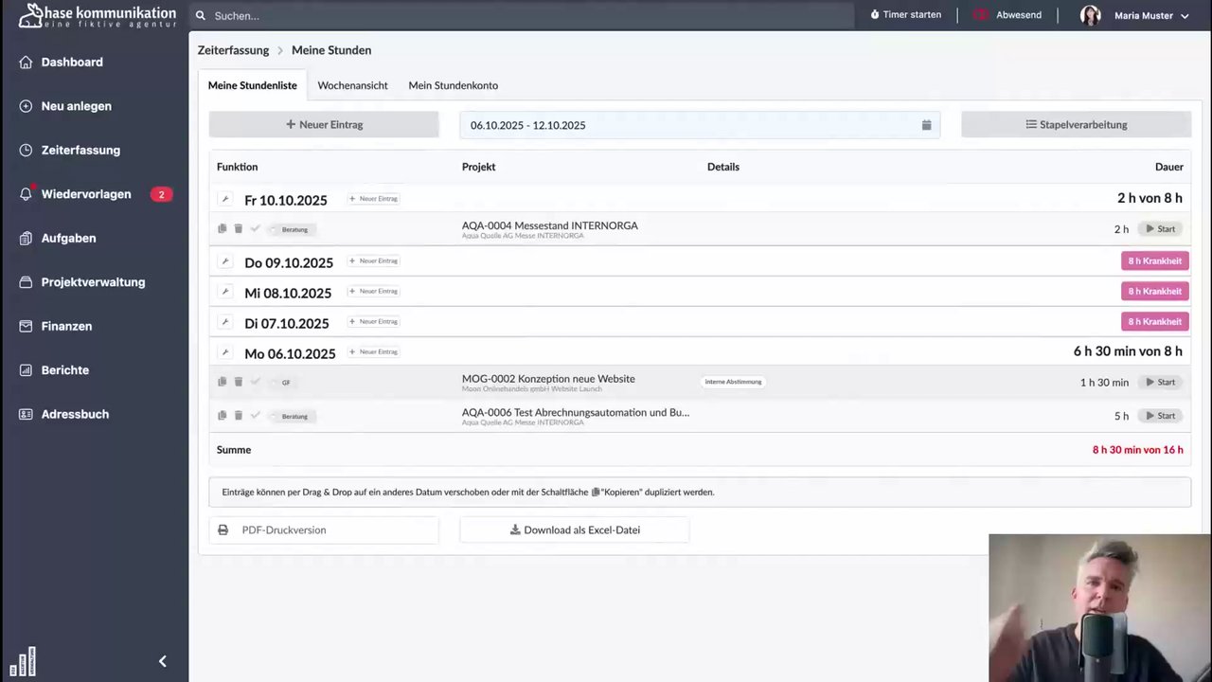This screenshot has height=682, width=1212.
Task: Open Beratung dropdown in AQA-0006 row
Action: [x=293, y=416]
